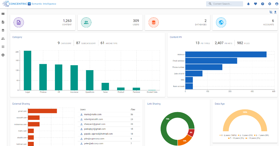Open the dashboard view in sidebar

click(3, 14)
